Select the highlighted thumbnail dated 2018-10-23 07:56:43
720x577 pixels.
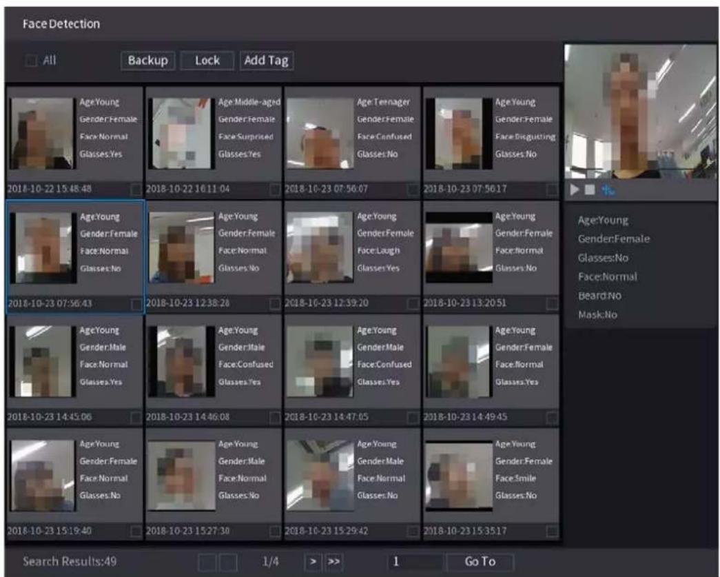pyautogui.click(x=43, y=247)
